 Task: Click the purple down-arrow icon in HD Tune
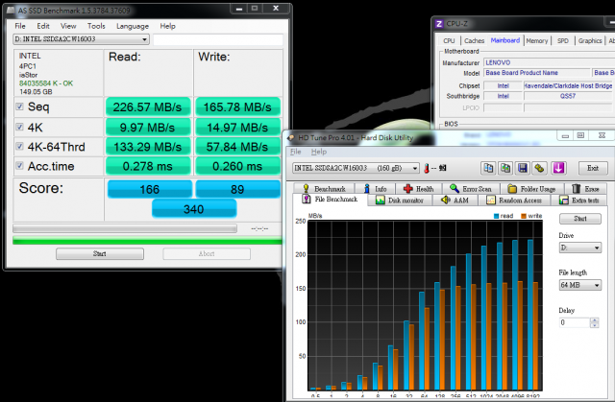coord(558,168)
